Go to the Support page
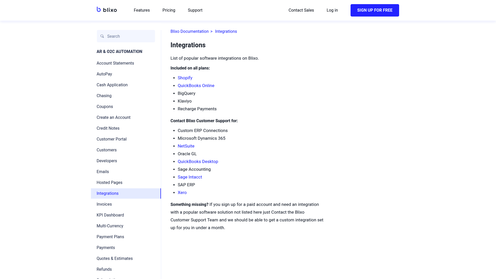496x279 pixels. pos(195,10)
